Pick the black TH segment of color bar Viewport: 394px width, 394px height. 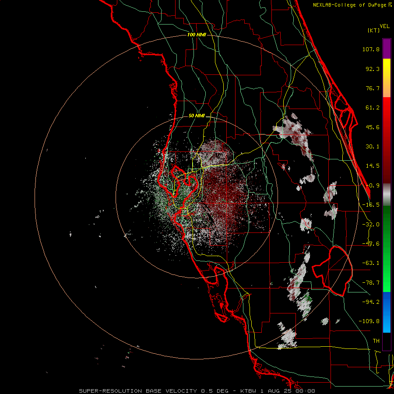pos(387,341)
